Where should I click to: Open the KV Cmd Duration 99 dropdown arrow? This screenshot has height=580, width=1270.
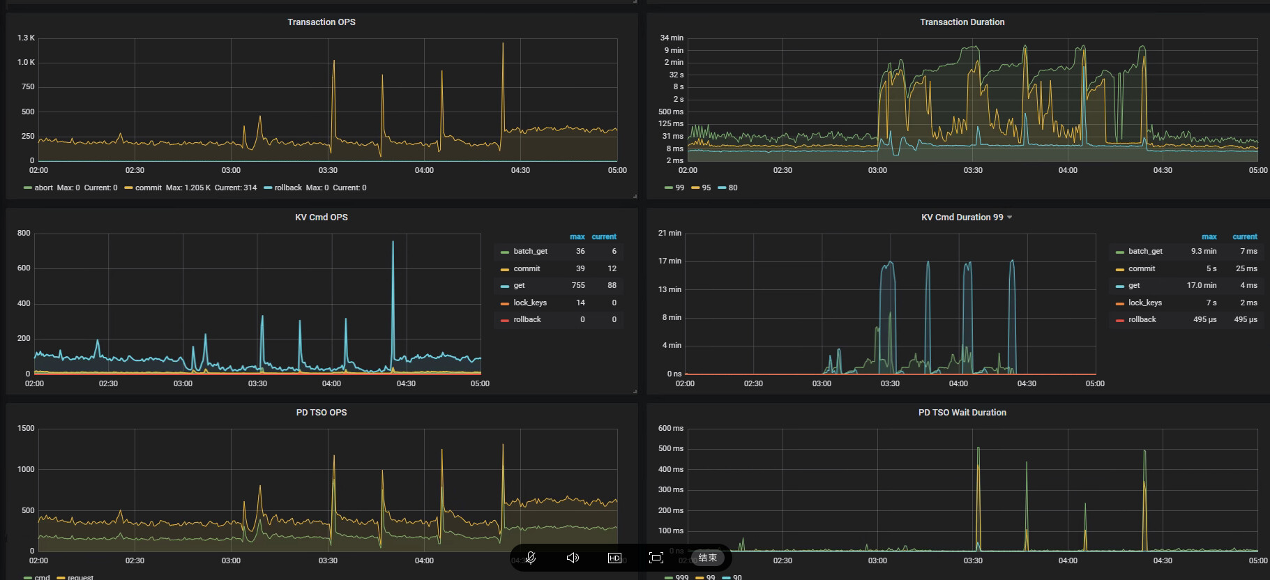1009,217
